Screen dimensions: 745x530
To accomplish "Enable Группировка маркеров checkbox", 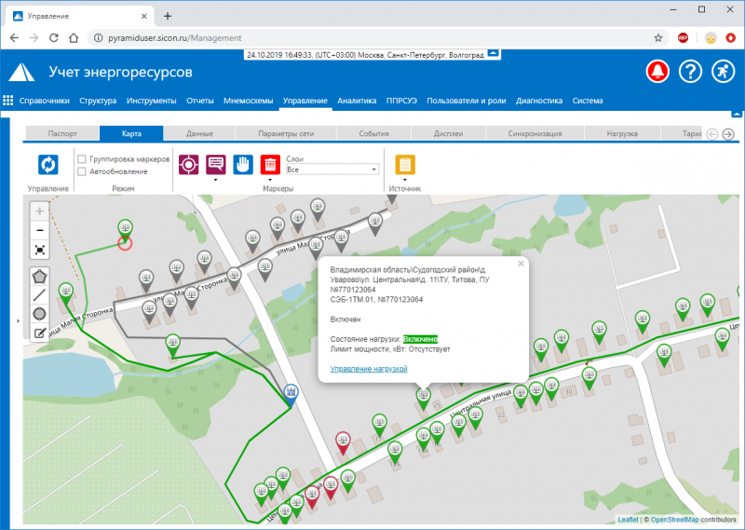I will coord(82,159).
